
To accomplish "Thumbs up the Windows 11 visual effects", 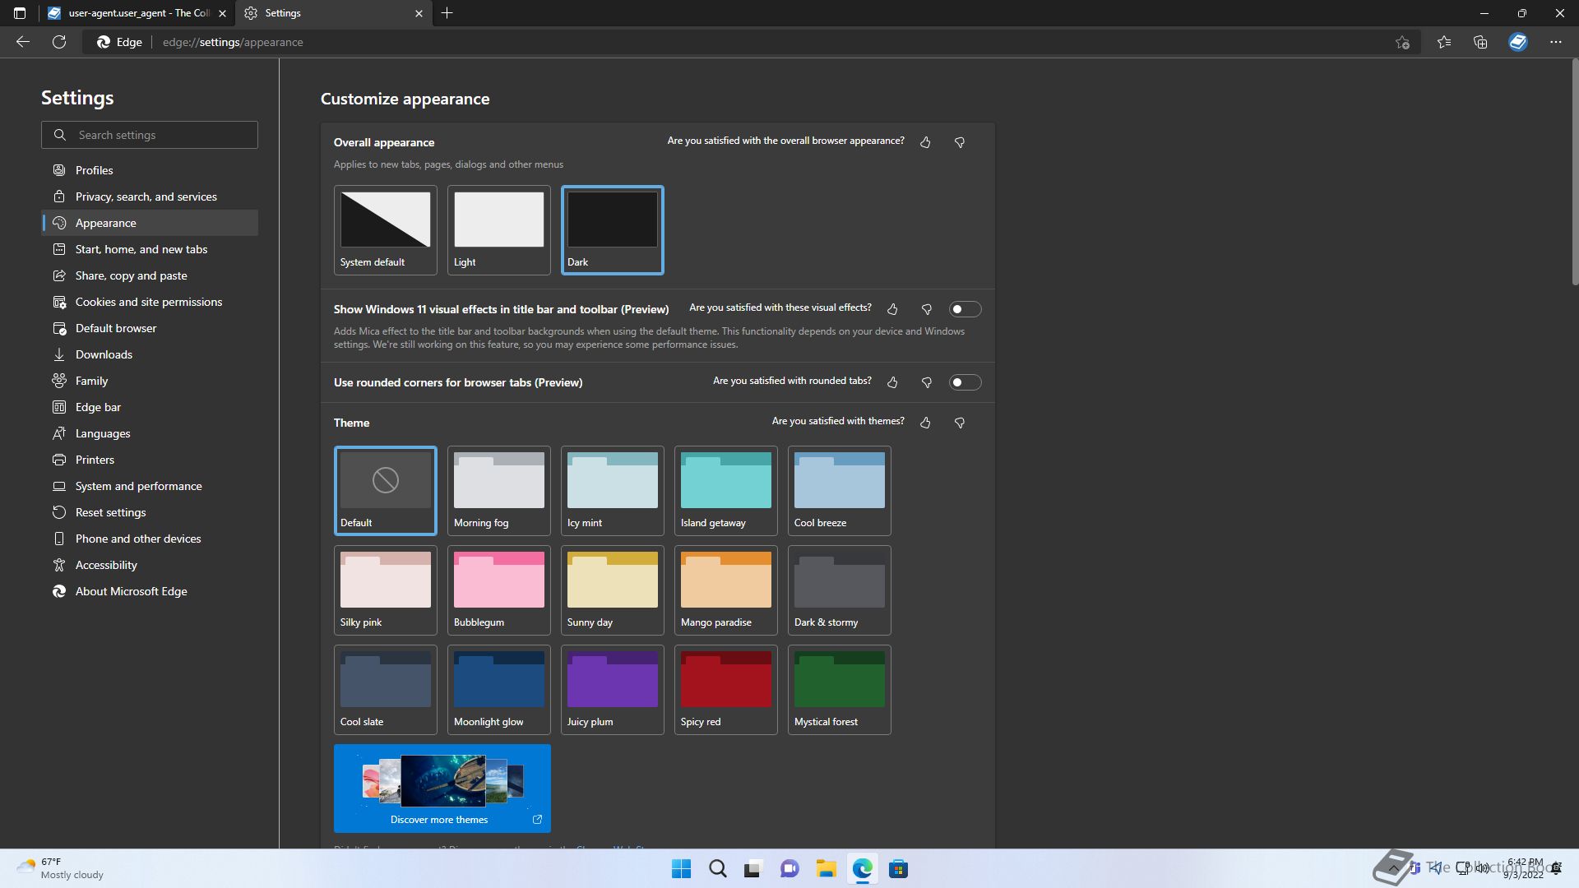I will pyautogui.click(x=892, y=309).
